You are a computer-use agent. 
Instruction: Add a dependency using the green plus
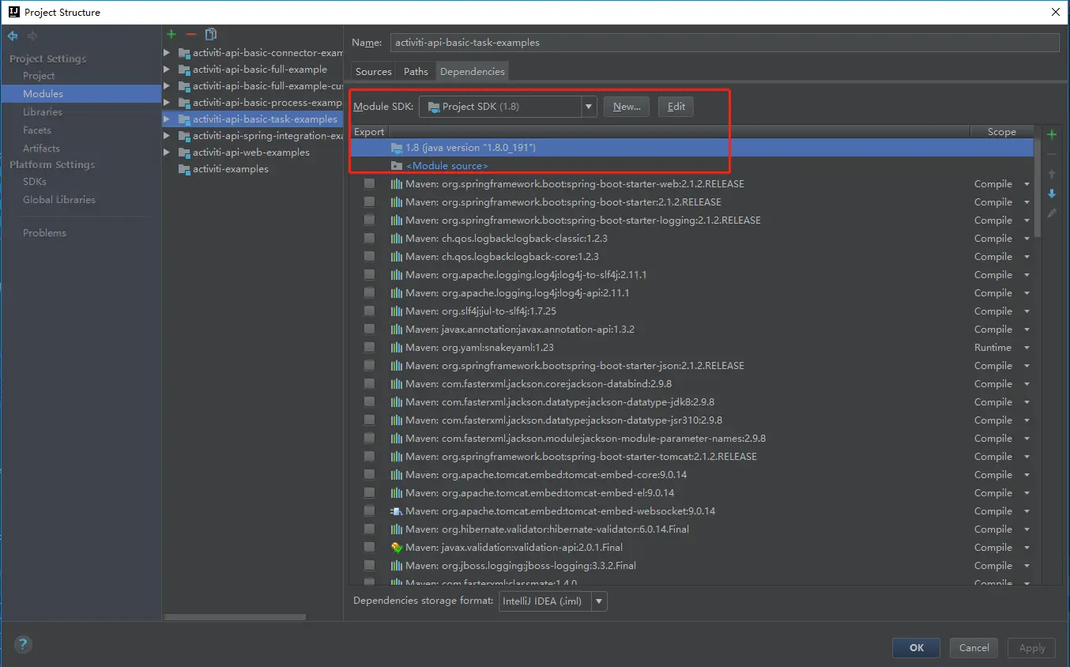(1052, 135)
